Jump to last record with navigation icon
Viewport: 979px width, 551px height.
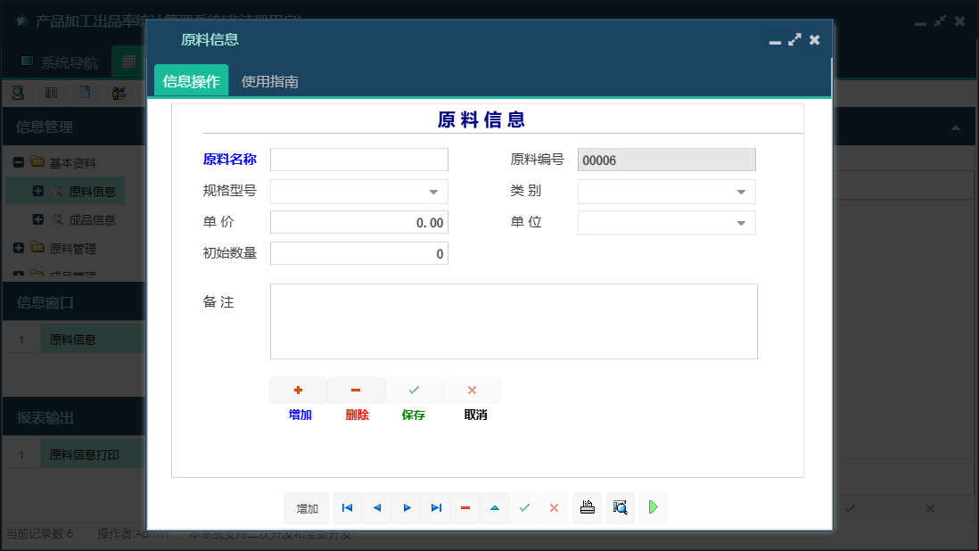coord(436,507)
